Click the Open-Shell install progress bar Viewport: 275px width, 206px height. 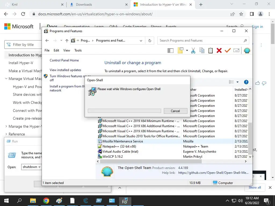(124, 111)
